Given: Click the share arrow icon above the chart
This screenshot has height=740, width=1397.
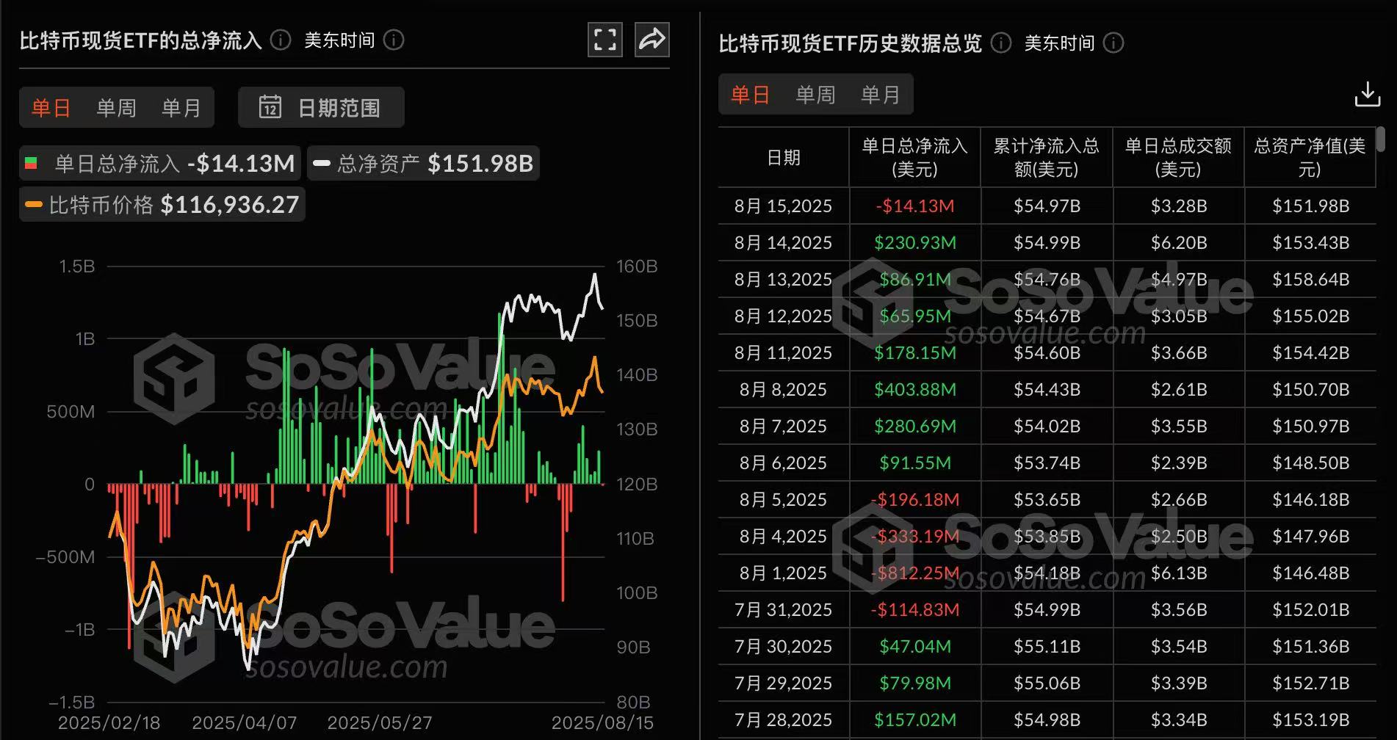Looking at the screenshot, I should (x=650, y=40).
